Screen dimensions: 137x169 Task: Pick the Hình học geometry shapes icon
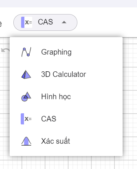click(26, 97)
